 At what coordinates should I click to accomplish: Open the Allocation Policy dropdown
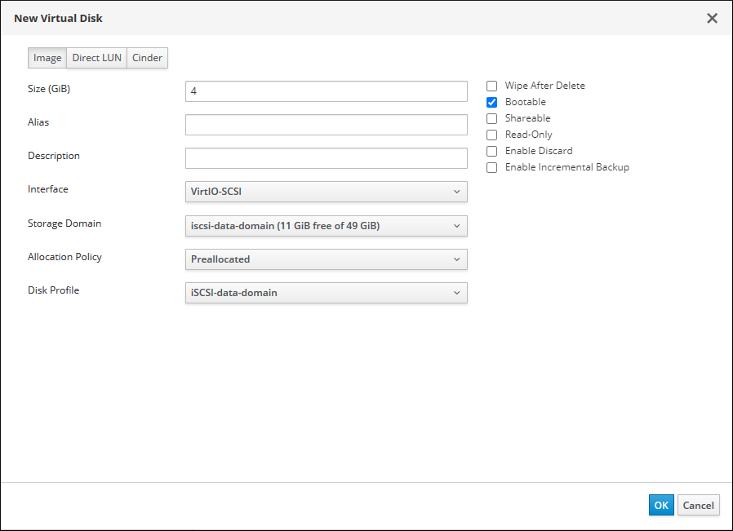coord(327,259)
